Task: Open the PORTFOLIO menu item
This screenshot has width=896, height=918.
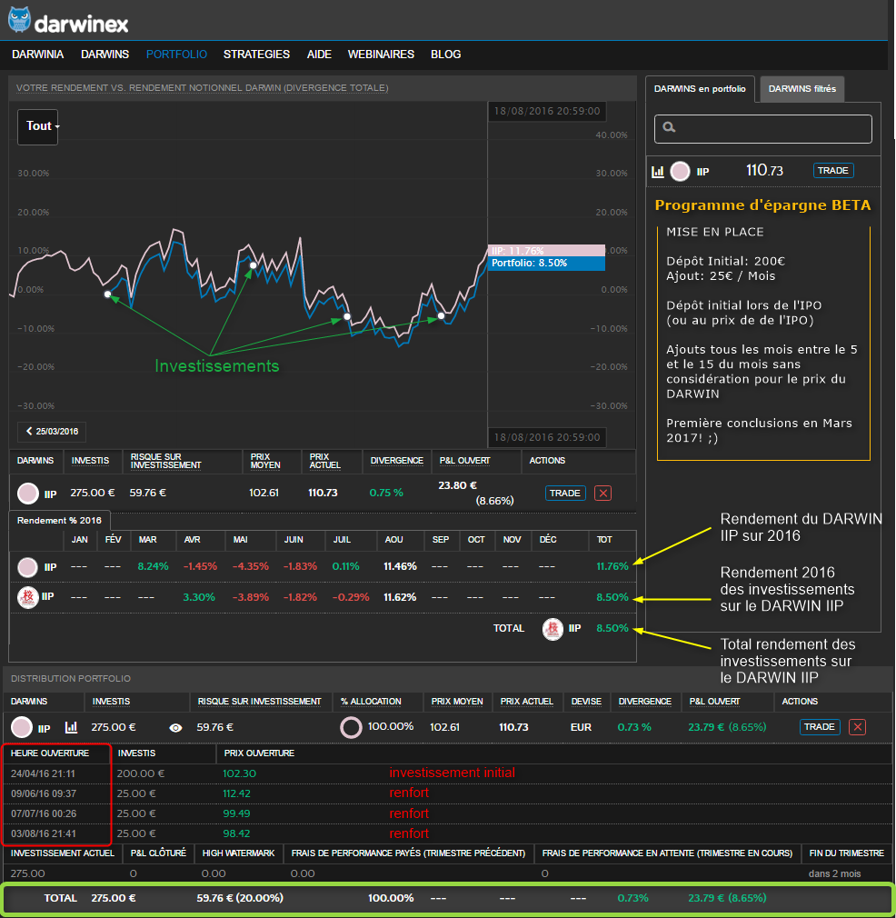Action: coord(176,55)
